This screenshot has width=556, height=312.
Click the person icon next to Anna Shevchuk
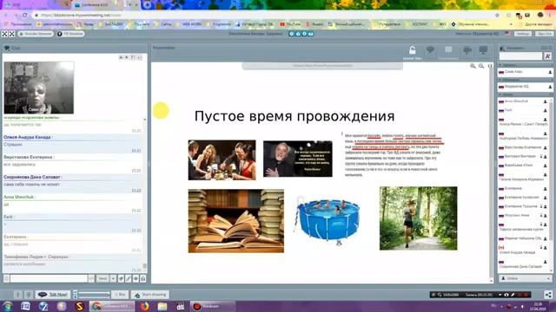[x=546, y=101]
